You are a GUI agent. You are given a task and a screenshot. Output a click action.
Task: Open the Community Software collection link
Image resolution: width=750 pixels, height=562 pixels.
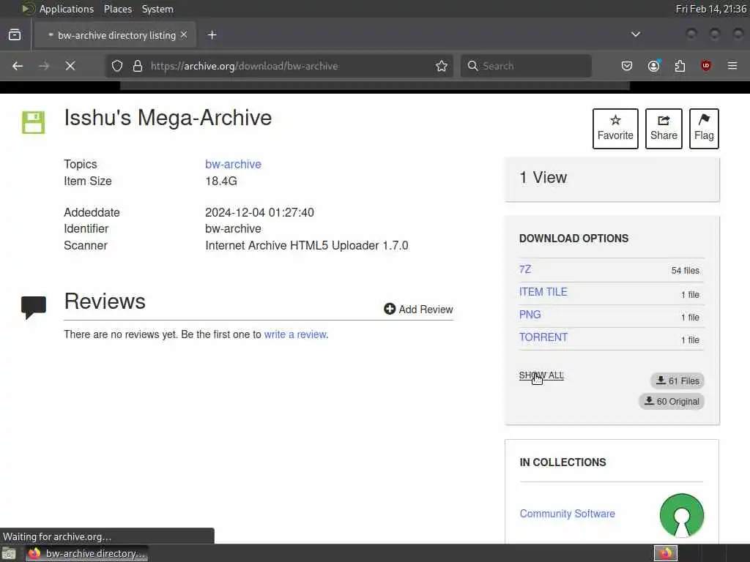point(568,514)
